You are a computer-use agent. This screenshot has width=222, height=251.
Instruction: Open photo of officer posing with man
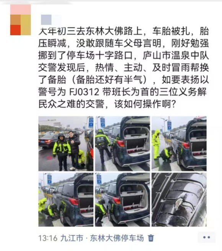click(x=66, y=144)
